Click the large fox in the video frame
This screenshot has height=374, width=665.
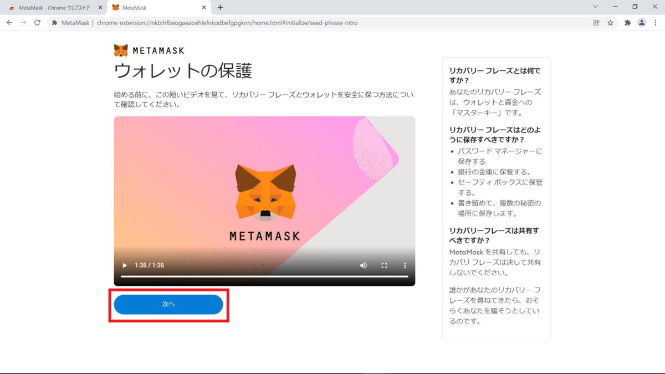pyautogui.click(x=265, y=192)
